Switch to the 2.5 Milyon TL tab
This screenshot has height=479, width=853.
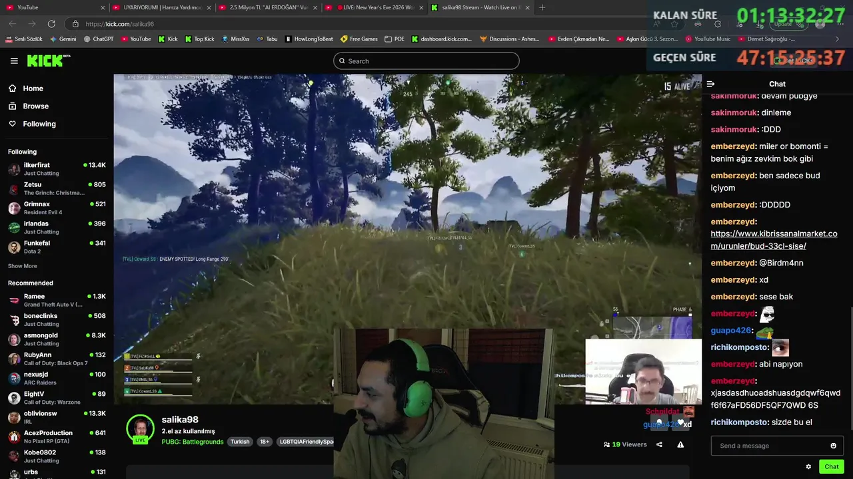coord(268,7)
